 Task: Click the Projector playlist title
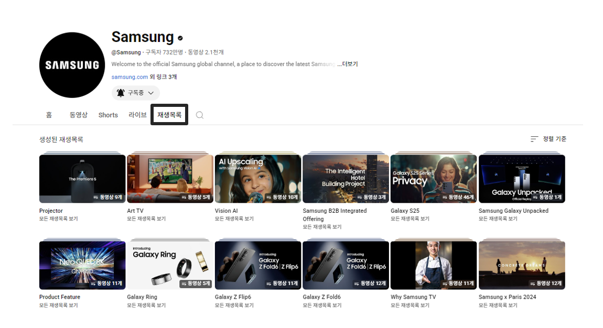click(51, 211)
